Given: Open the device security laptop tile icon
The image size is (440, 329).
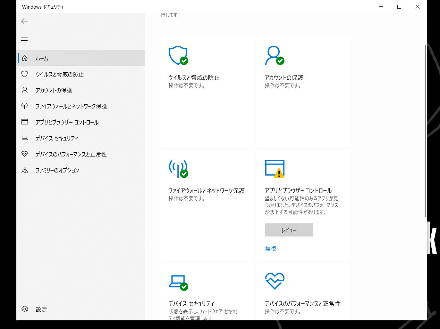Looking at the screenshot, I should point(178,282).
